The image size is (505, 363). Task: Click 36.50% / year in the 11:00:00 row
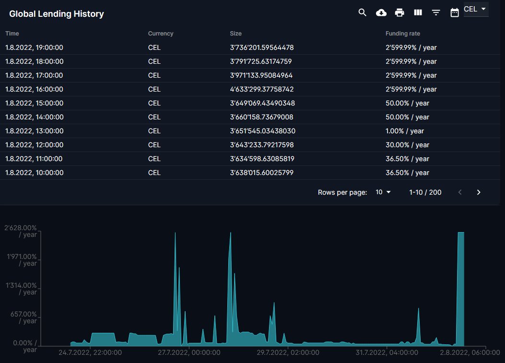[408, 158]
